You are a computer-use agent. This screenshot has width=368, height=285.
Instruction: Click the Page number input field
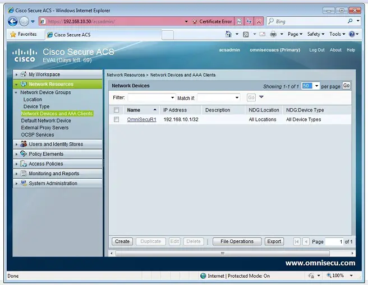point(334,242)
